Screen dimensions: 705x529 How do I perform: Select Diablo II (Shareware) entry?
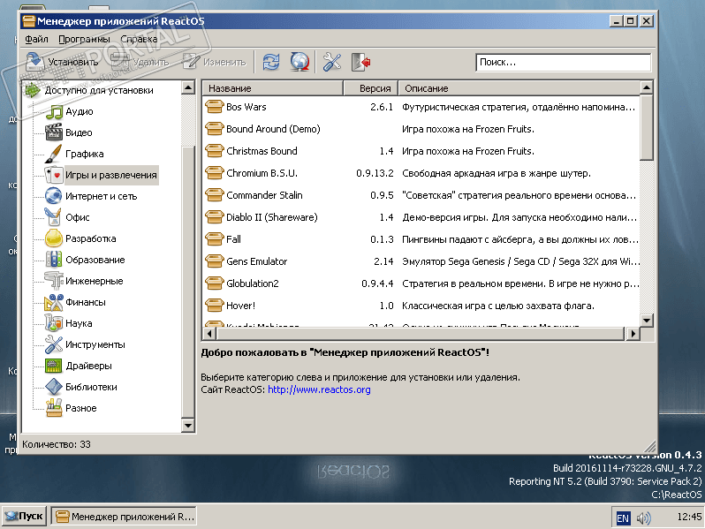(271, 217)
